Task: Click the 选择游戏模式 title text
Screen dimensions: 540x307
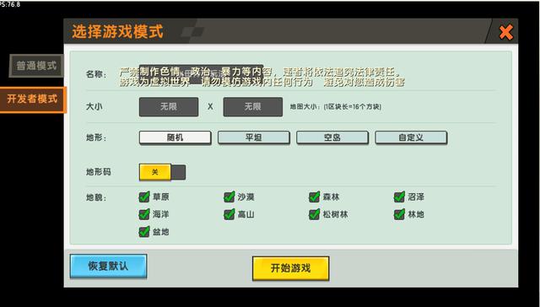Action: pos(117,32)
